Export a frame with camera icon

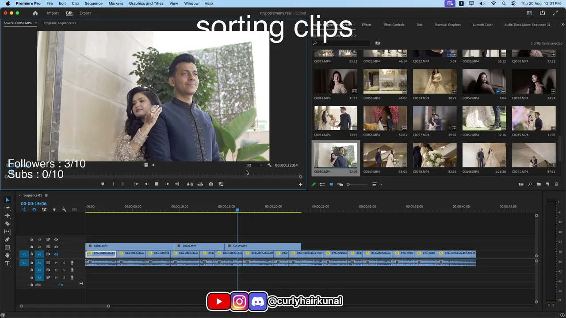click(210, 184)
